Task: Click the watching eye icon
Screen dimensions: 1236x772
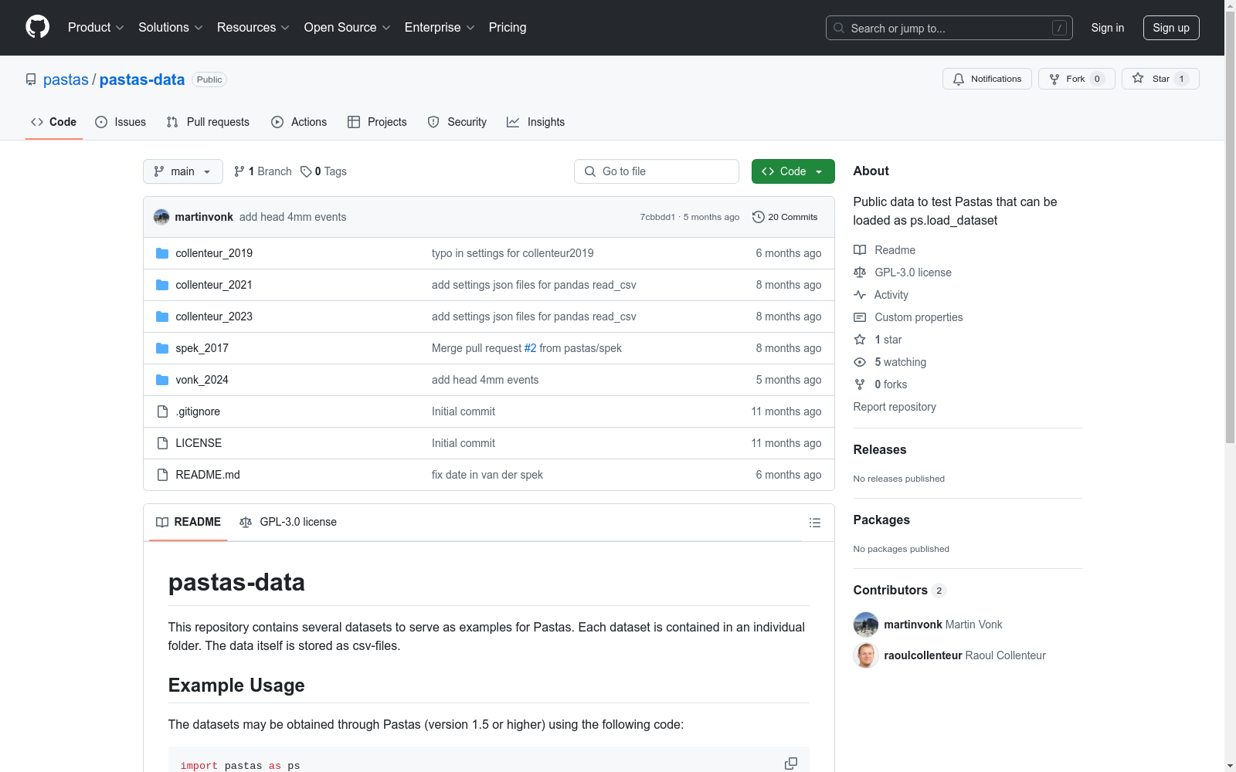Action: pyautogui.click(x=860, y=362)
